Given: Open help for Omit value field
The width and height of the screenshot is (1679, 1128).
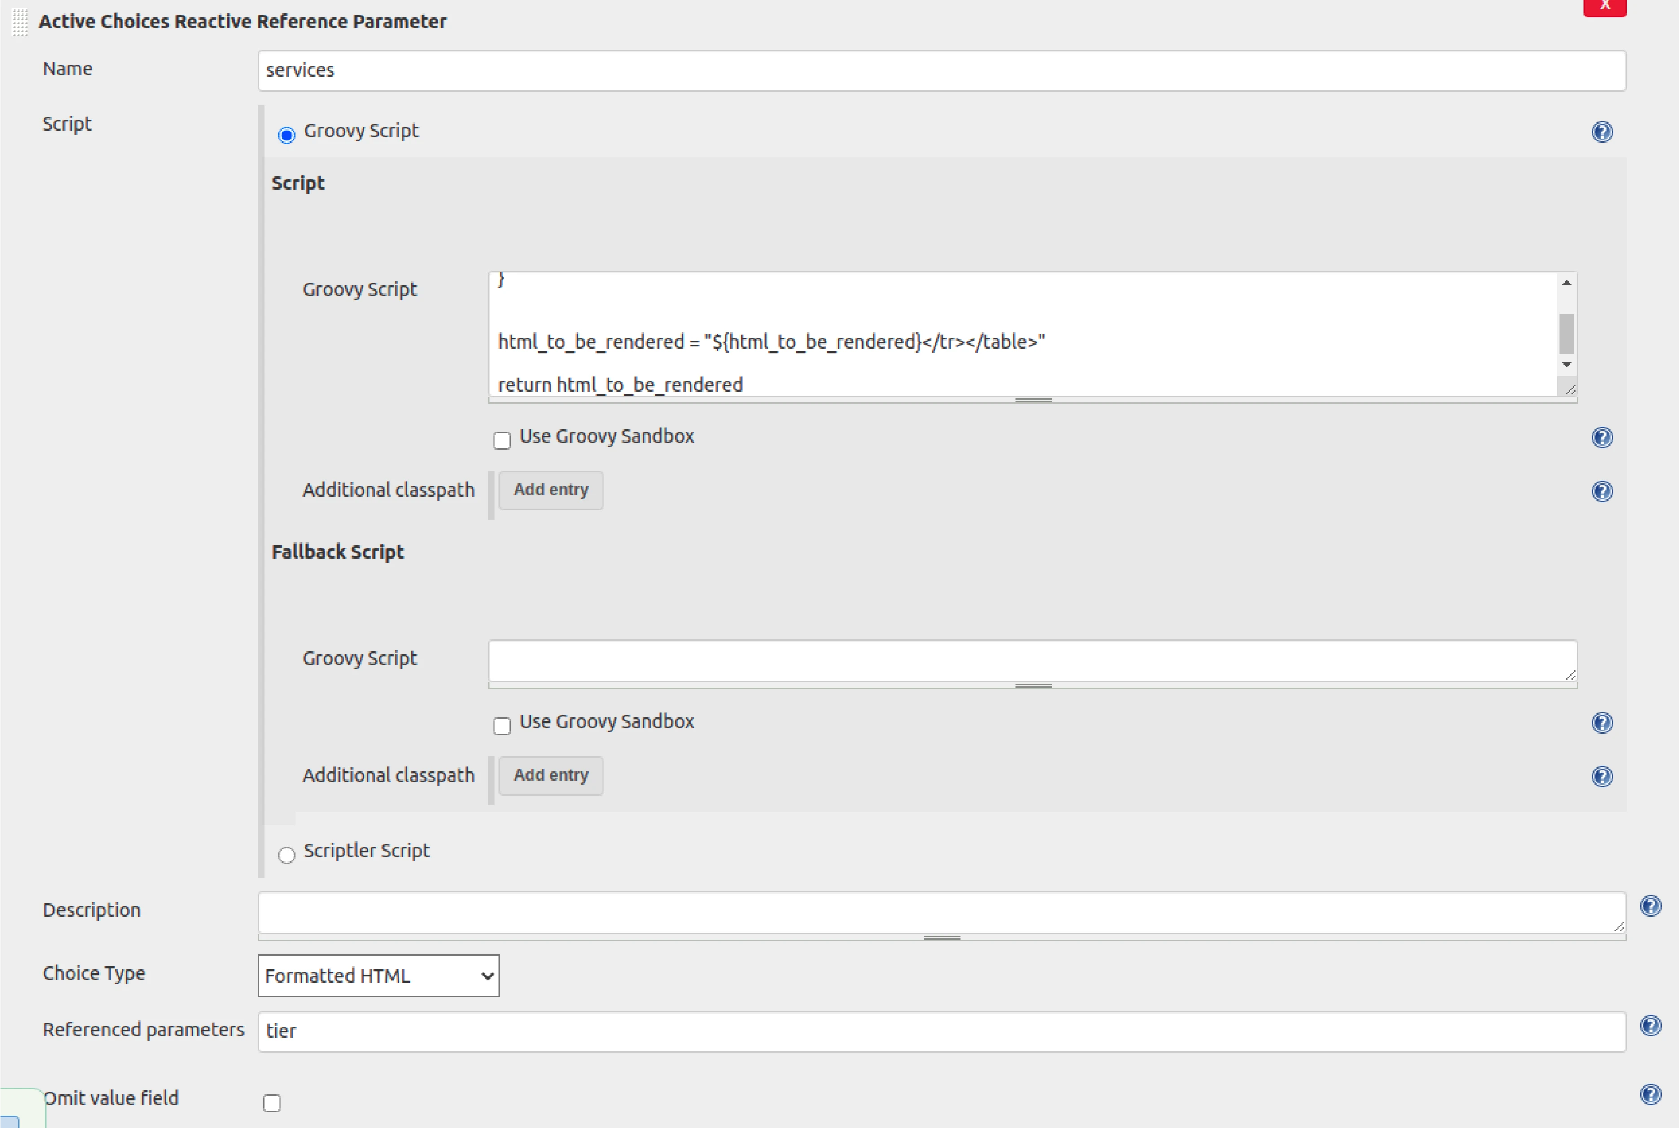Looking at the screenshot, I should pyautogui.click(x=1650, y=1095).
